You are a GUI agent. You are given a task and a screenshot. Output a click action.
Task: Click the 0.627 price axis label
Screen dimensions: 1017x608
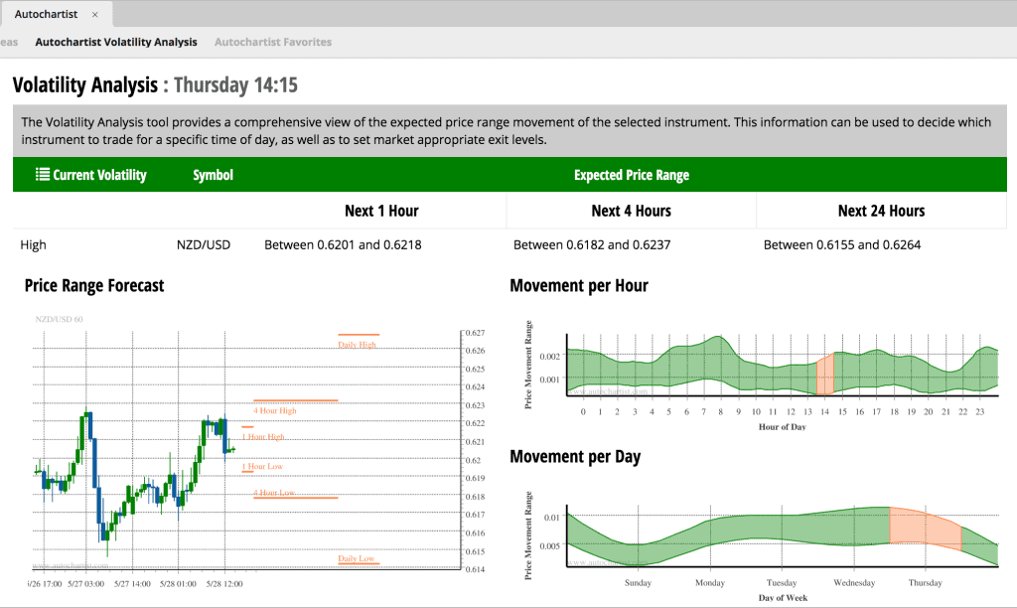pyautogui.click(x=476, y=333)
